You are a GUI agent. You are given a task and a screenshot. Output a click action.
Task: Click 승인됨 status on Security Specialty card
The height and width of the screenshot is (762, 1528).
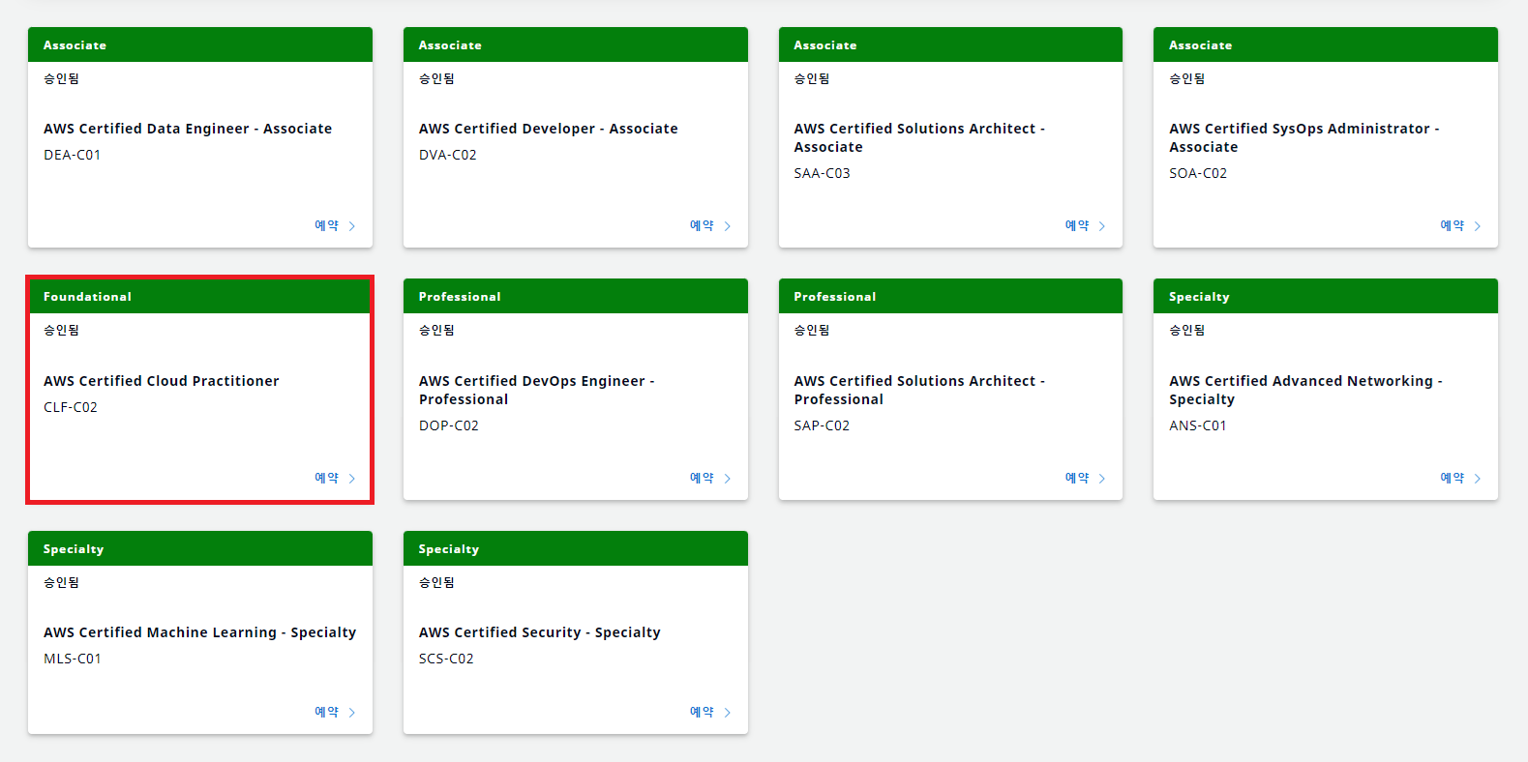(436, 582)
